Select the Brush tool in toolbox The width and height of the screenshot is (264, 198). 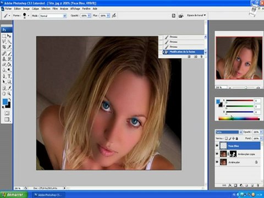coord(9,53)
